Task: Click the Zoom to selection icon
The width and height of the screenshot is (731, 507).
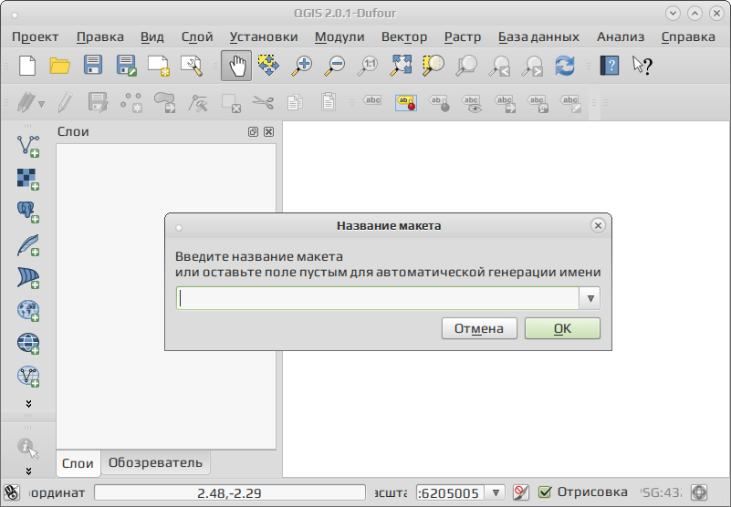Action: (433, 66)
